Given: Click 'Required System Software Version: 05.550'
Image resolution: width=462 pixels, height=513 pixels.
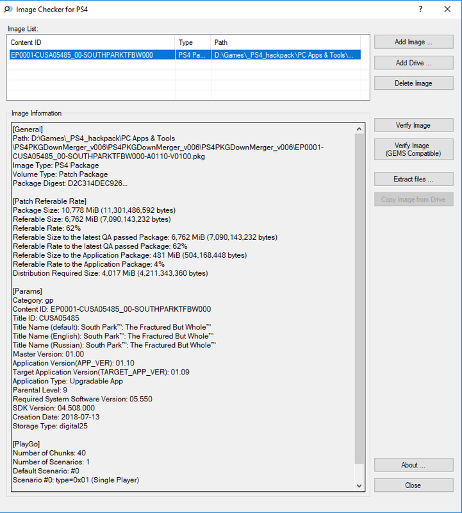Looking at the screenshot, I should coord(83,399).
